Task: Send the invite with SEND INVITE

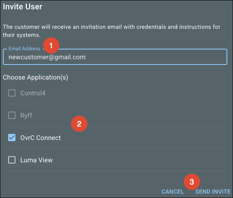Action: [213, 192]
